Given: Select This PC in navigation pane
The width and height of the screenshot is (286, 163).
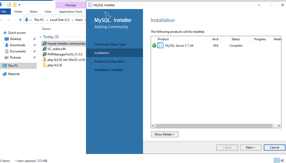Looking at the screenshot, I should coord(13,66).
